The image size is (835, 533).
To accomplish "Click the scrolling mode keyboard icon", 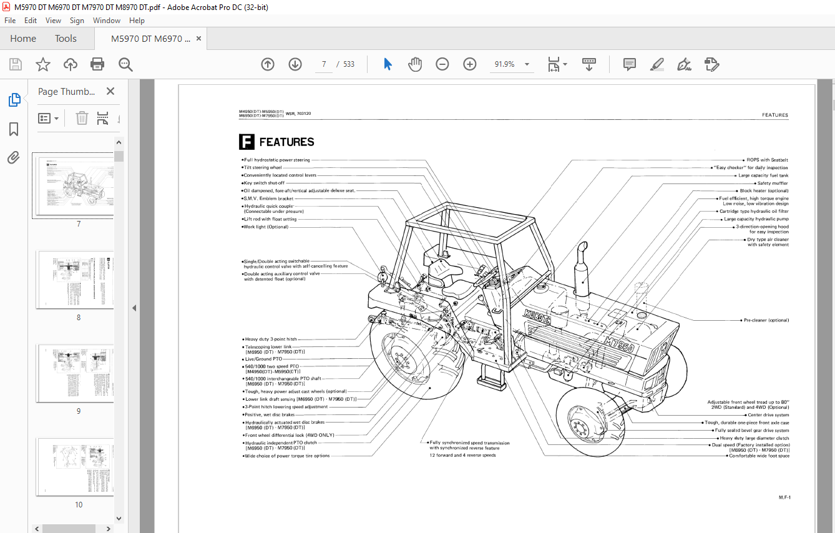I will tap(588, 64).
